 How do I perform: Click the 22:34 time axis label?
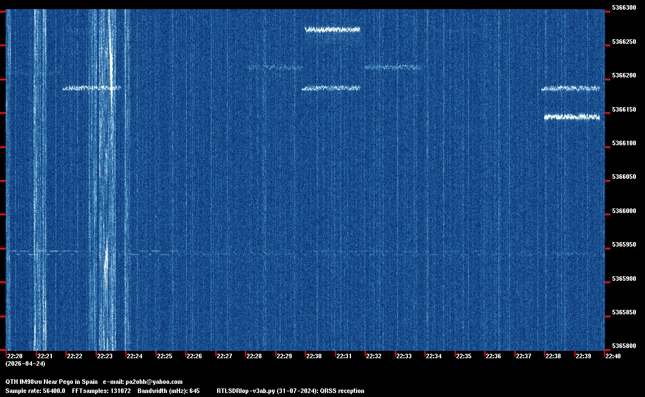point(433,356)
